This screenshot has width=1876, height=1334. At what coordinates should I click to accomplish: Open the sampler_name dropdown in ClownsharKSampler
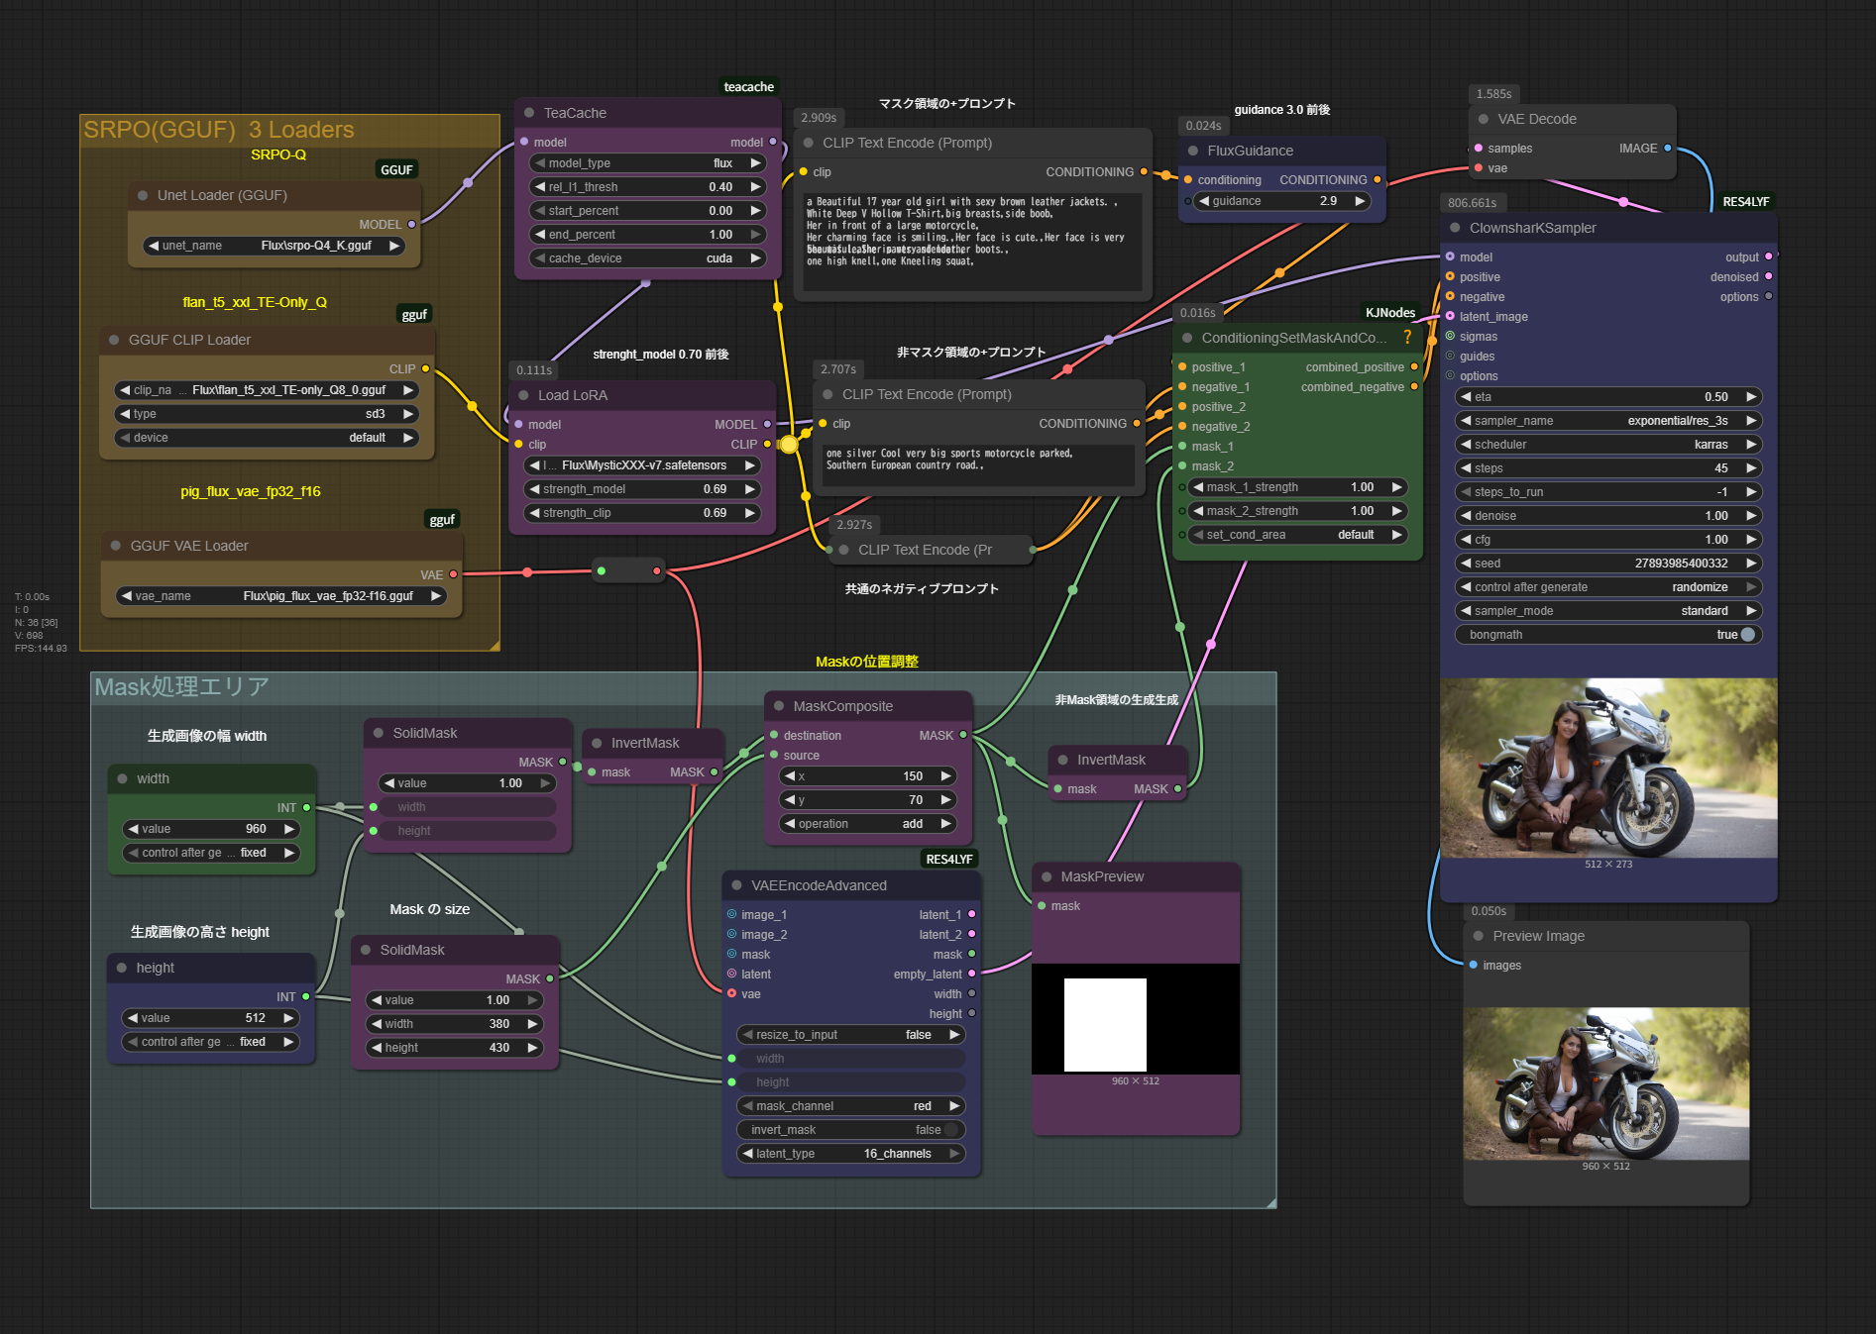(x=1607, y=421)
